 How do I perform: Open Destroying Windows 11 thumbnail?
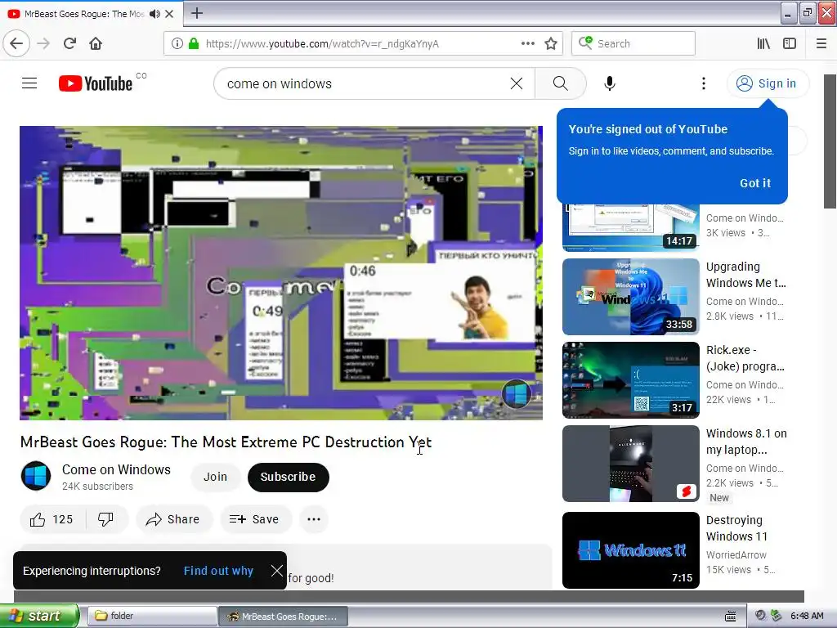[630, 550]
